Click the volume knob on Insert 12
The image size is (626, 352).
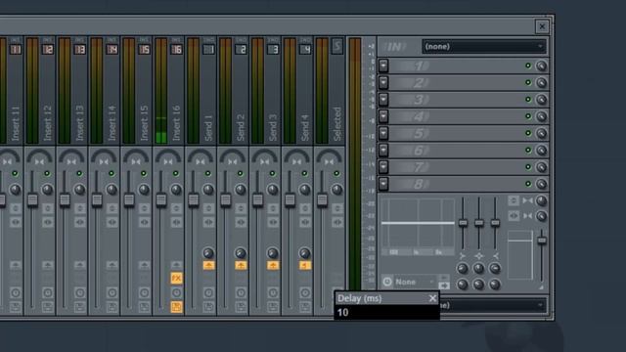[x=47, y=190]
